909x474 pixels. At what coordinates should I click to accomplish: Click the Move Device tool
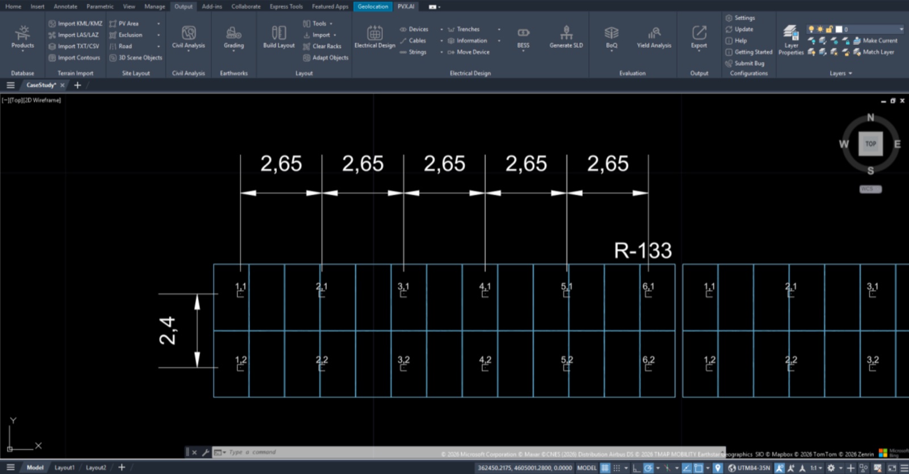click(x=468, y=52)
